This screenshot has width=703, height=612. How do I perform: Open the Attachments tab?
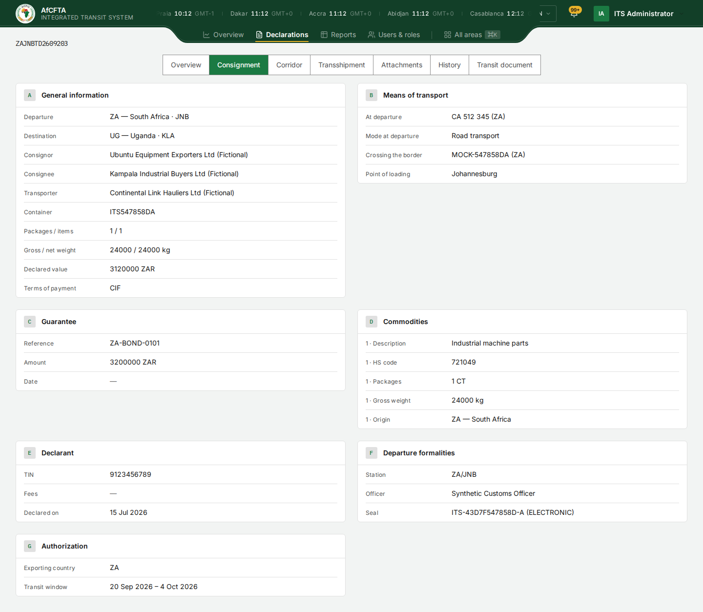point(402,65)
